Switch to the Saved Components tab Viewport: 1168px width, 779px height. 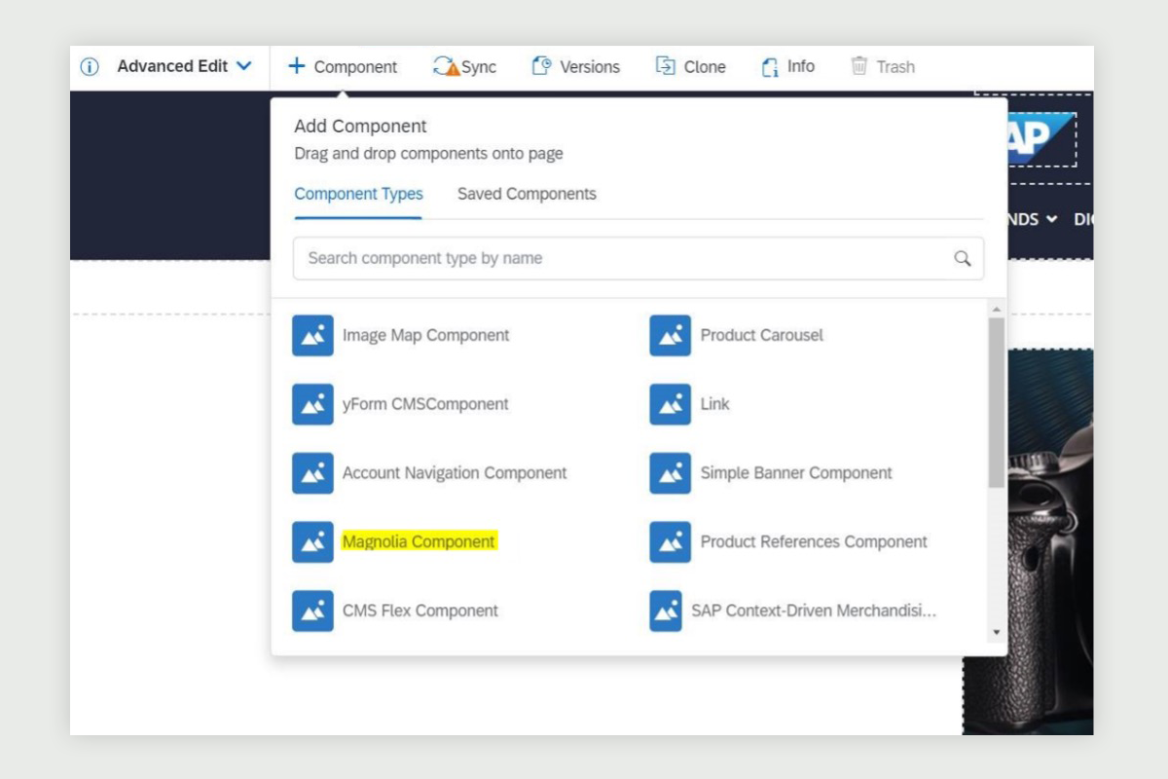[x=527, y=194]
